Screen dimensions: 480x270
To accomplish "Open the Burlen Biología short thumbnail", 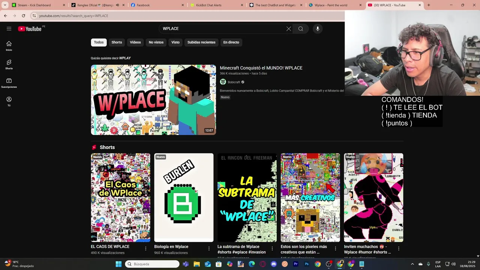I will click(184, 198).
